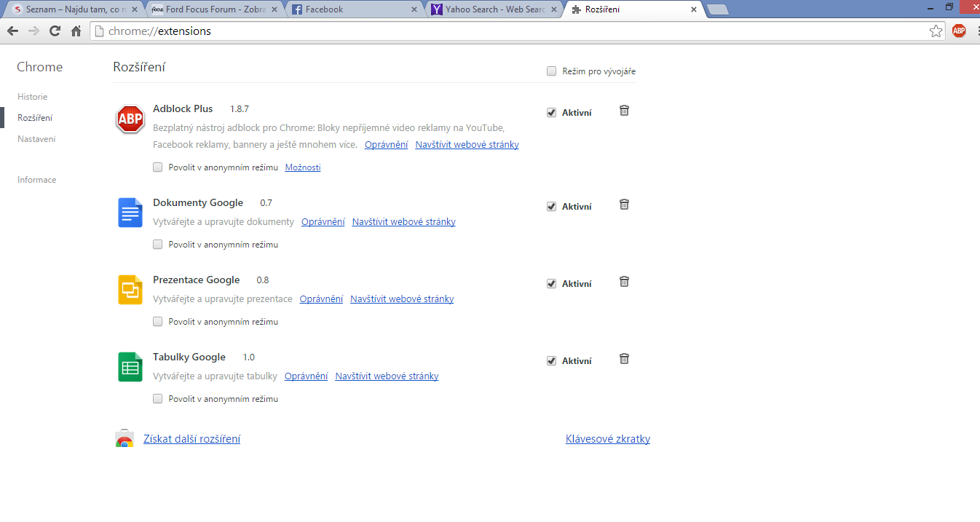Reload the page with refresh icon
This screenshot has width=980, height=522.
(55, 31)
